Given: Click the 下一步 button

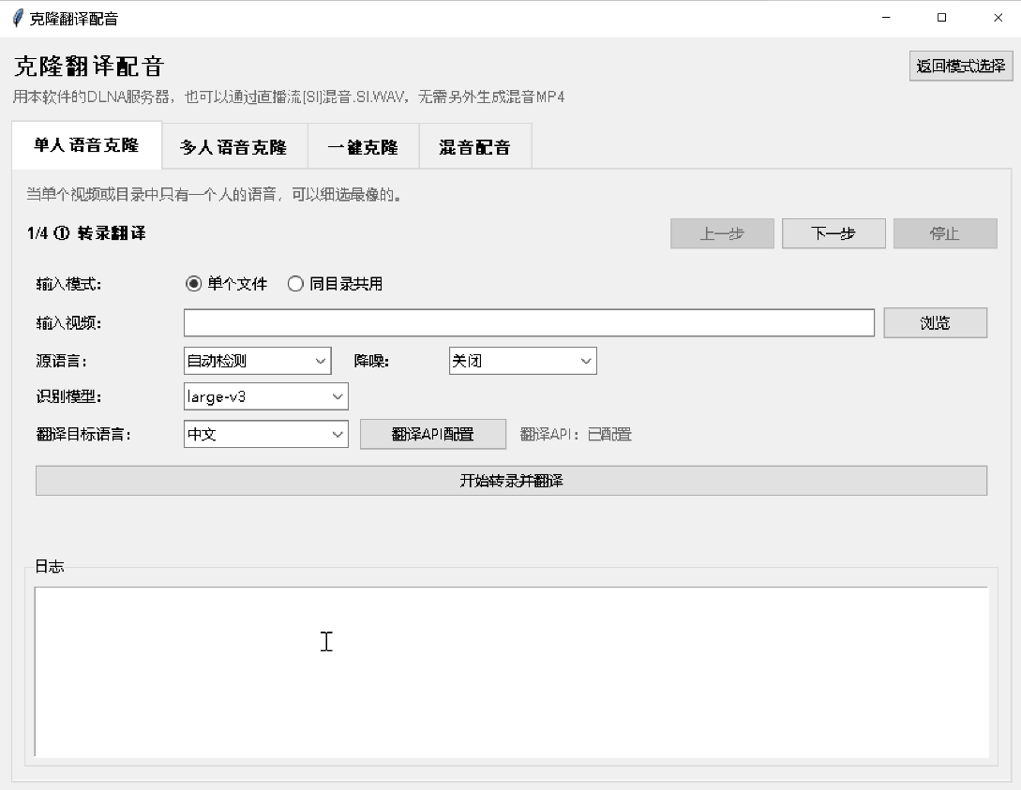Looking at the screenshot, I should 833,233.
